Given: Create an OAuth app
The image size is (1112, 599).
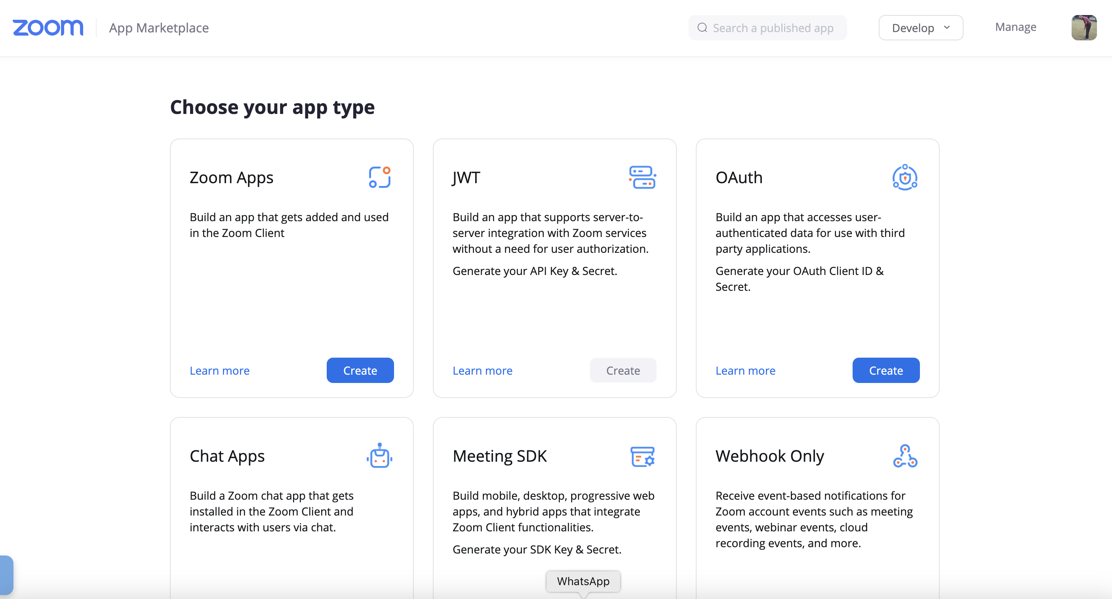Looking at the screenshot, I should pos(886,370).
